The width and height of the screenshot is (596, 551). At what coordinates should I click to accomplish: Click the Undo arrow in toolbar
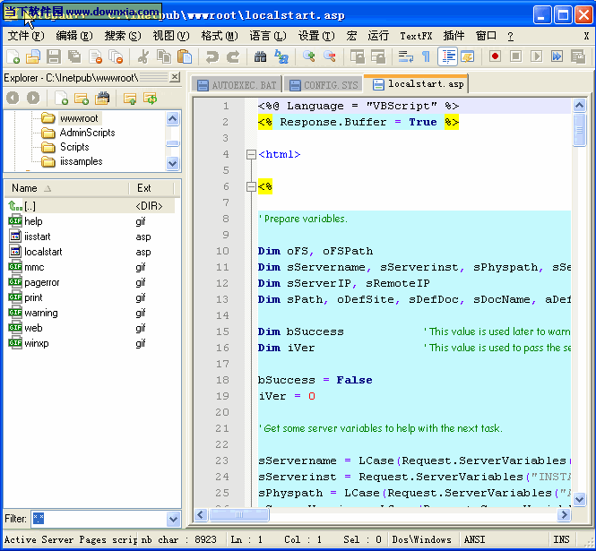pyautogui.click(x=212, y=56)
